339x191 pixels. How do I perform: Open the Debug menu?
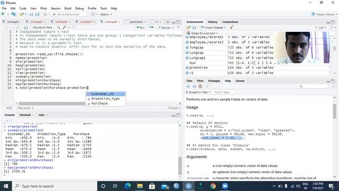79,8
